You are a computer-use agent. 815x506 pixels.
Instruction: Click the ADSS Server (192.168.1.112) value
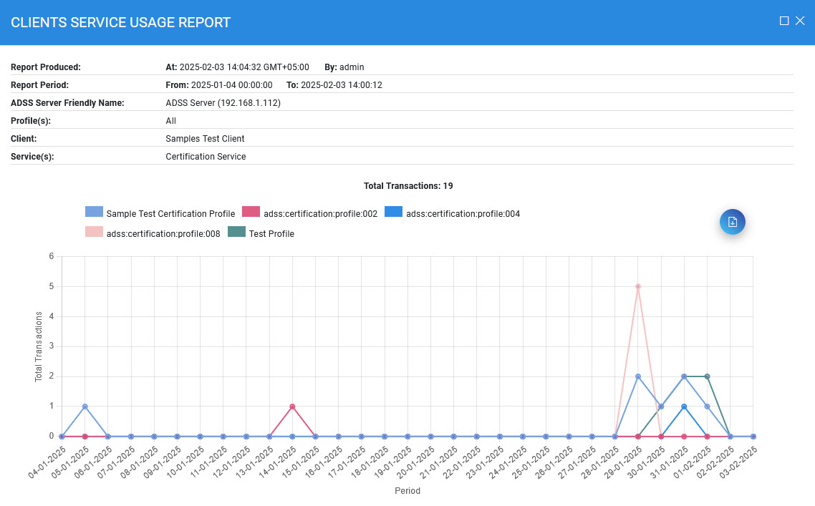[x=223, y=103]
